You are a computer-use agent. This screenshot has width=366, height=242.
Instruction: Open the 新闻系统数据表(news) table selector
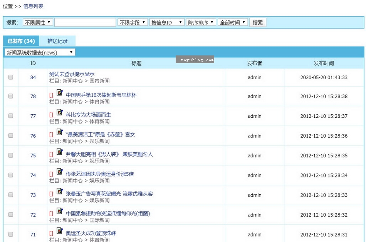pyautogui.click(x=40, y=52)
